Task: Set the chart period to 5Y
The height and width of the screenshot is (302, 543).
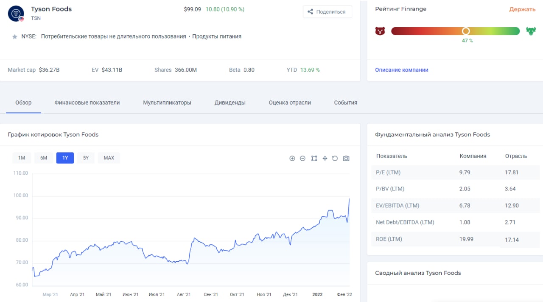Action: pyautogui.click(x=86, y=158)
